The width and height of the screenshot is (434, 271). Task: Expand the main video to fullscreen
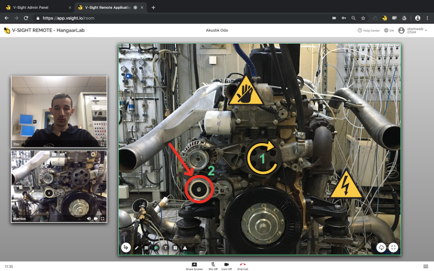[x=393, y=247]
